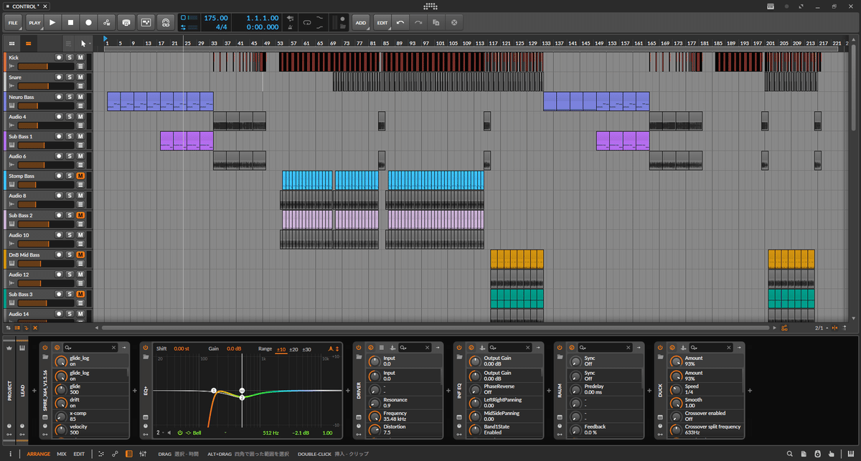Viewport: 861px width, 461px height.
Task: Mute the Stomp Bass track
Action: [80, 176]
